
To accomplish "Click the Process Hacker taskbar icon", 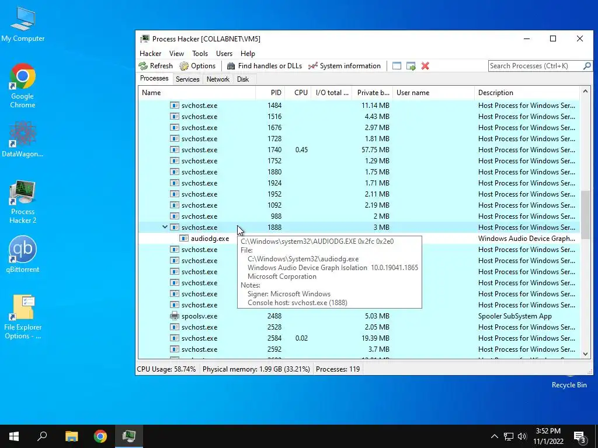I will coord(129,436).
